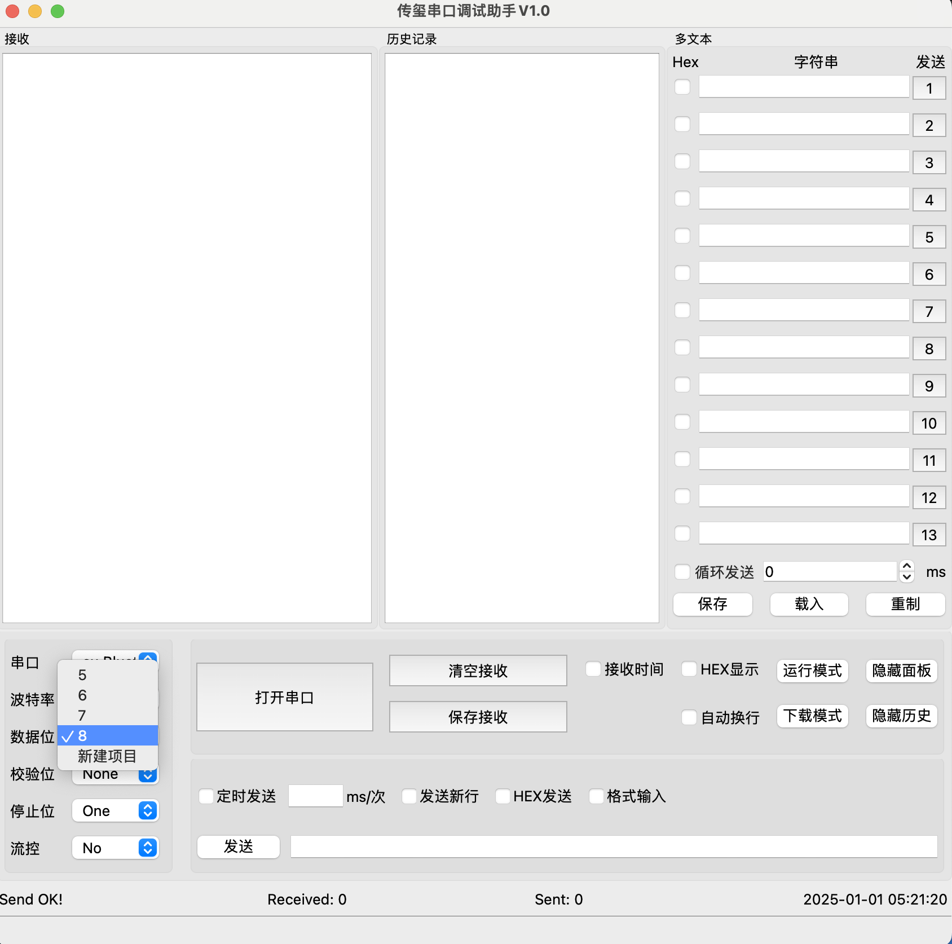952x944 pixels.
Task: Enable the 循环发送 checkbox
Action: [x=682, y=572]
